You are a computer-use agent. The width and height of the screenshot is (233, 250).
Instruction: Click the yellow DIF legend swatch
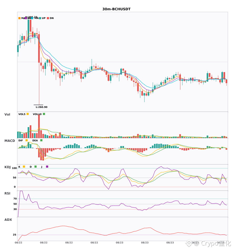pos(27,140)
